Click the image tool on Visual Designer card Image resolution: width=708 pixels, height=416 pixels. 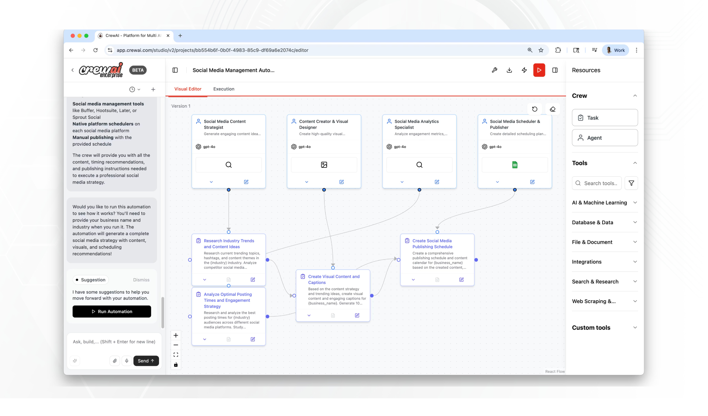pos(324,165)
